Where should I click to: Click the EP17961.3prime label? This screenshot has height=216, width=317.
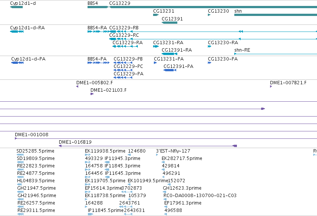pyautogui.click(x=183, y=203)
